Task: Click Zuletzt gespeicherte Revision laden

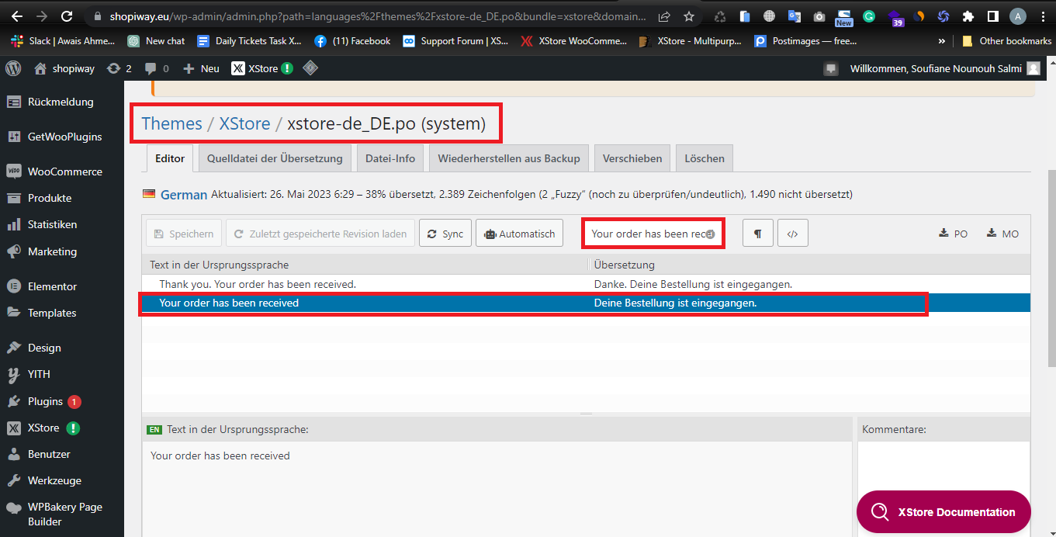Action: point(320,234)
